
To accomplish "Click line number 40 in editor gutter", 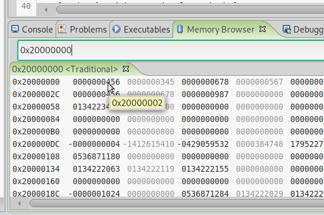I will [26, 6].
